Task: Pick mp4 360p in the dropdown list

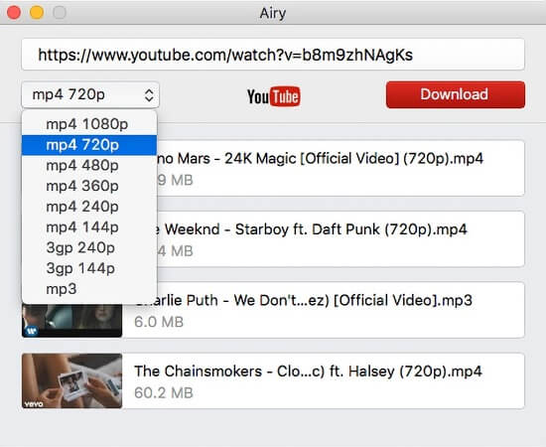Action: (89, 186)
